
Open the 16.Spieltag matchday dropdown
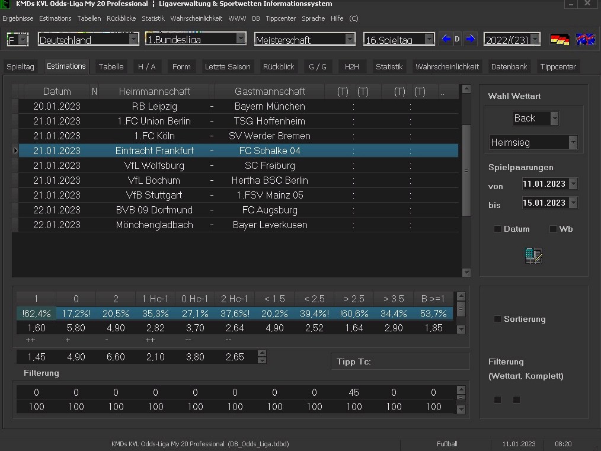pyautogui.click(x=429, y=39)
